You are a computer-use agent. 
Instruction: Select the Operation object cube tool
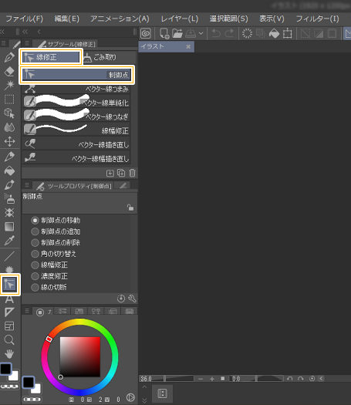click(9, 113)
